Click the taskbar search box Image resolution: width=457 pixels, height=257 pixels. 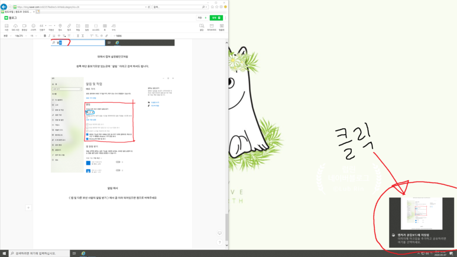pyautogui.click(x=40, y=253)
